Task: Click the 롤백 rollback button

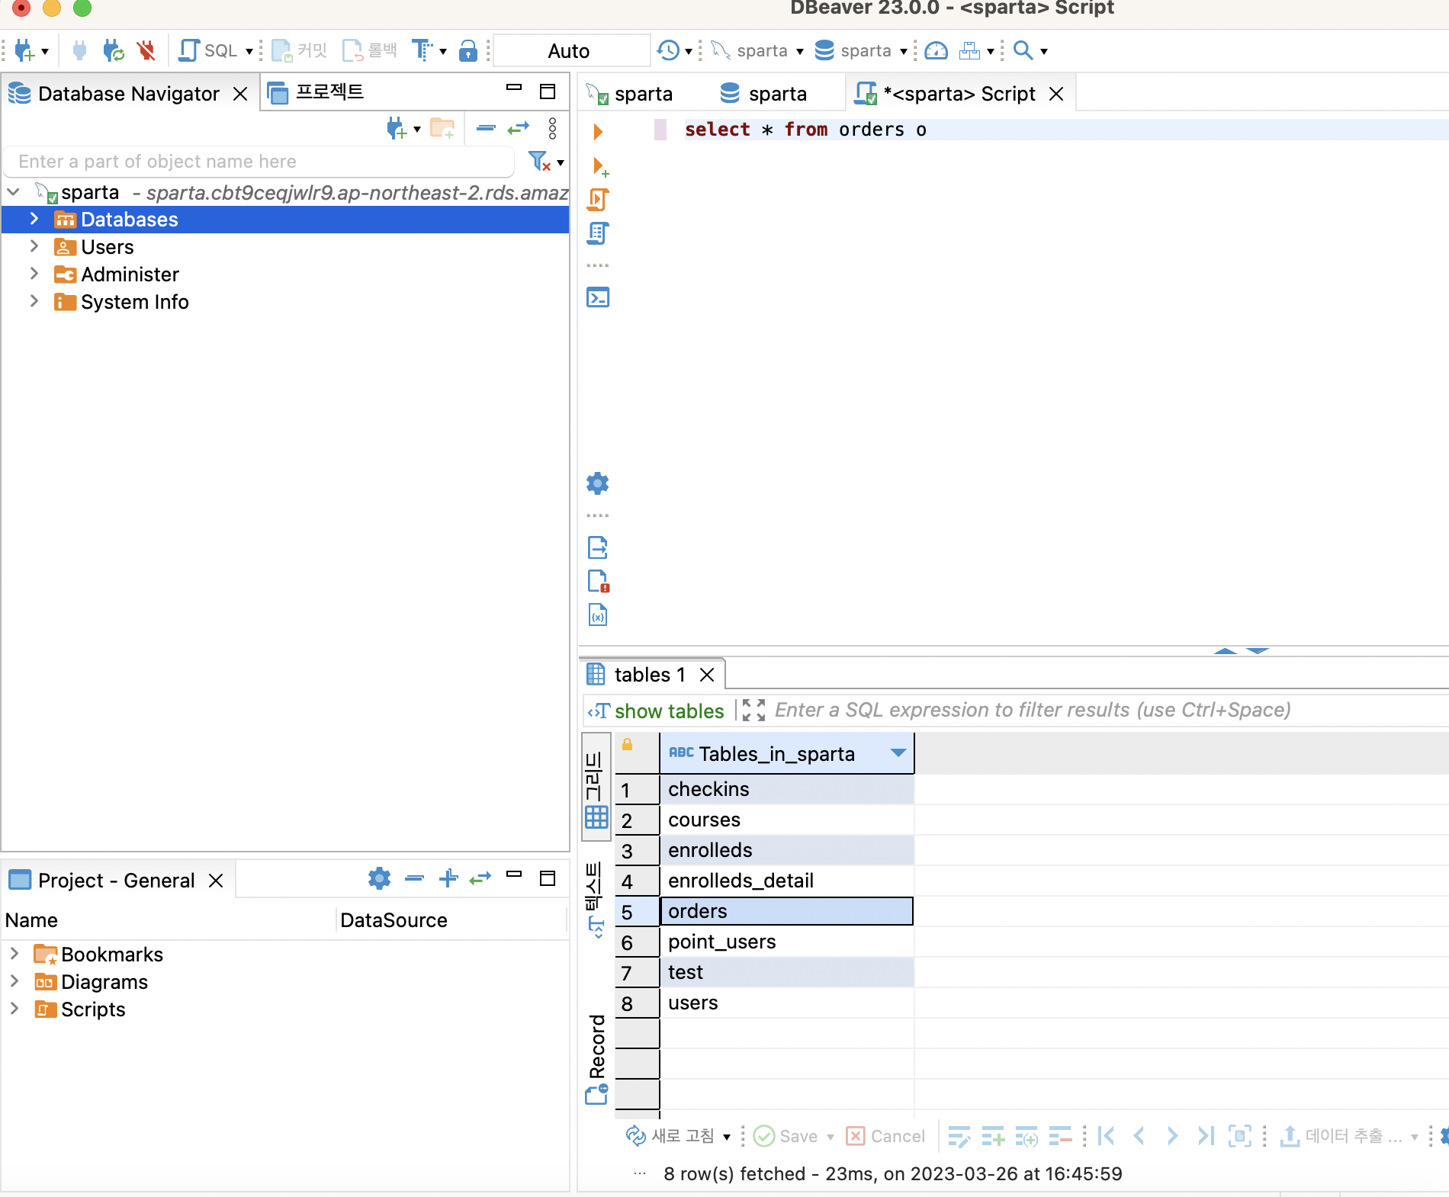Action: (x=370, y=51)
